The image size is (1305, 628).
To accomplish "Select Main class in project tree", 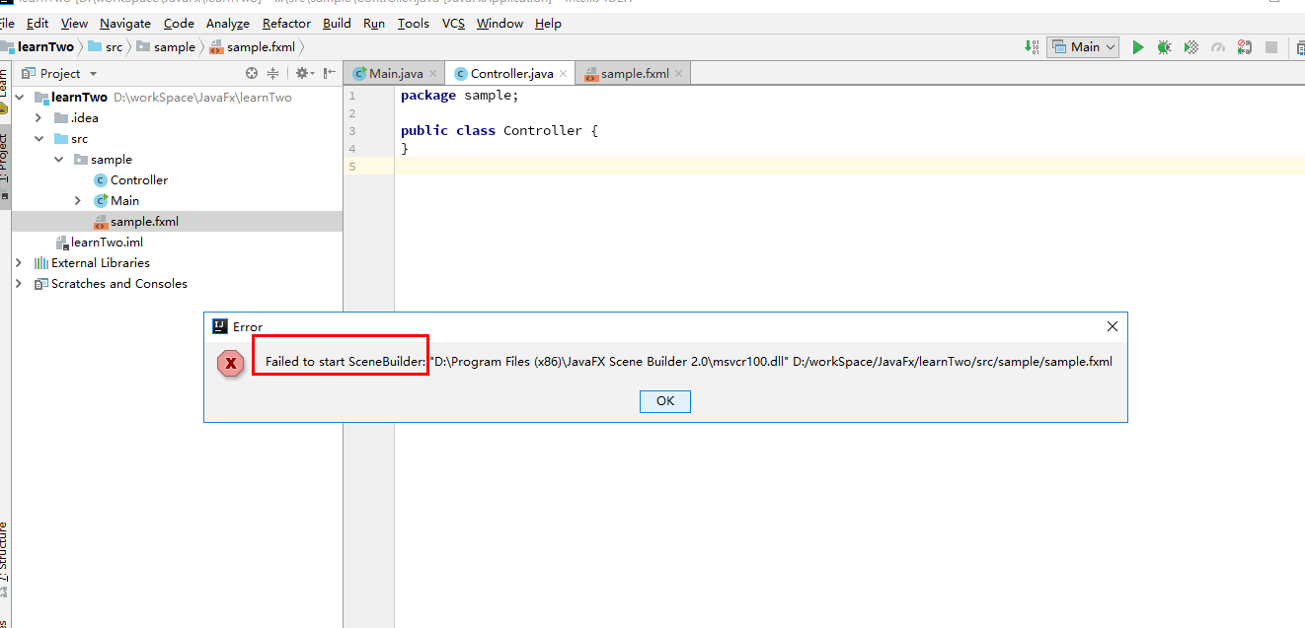I will [116, 201].
